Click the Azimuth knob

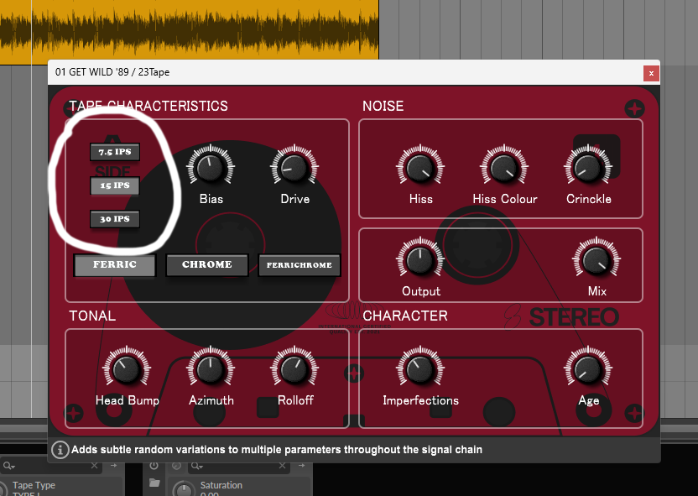coord(211,369)
